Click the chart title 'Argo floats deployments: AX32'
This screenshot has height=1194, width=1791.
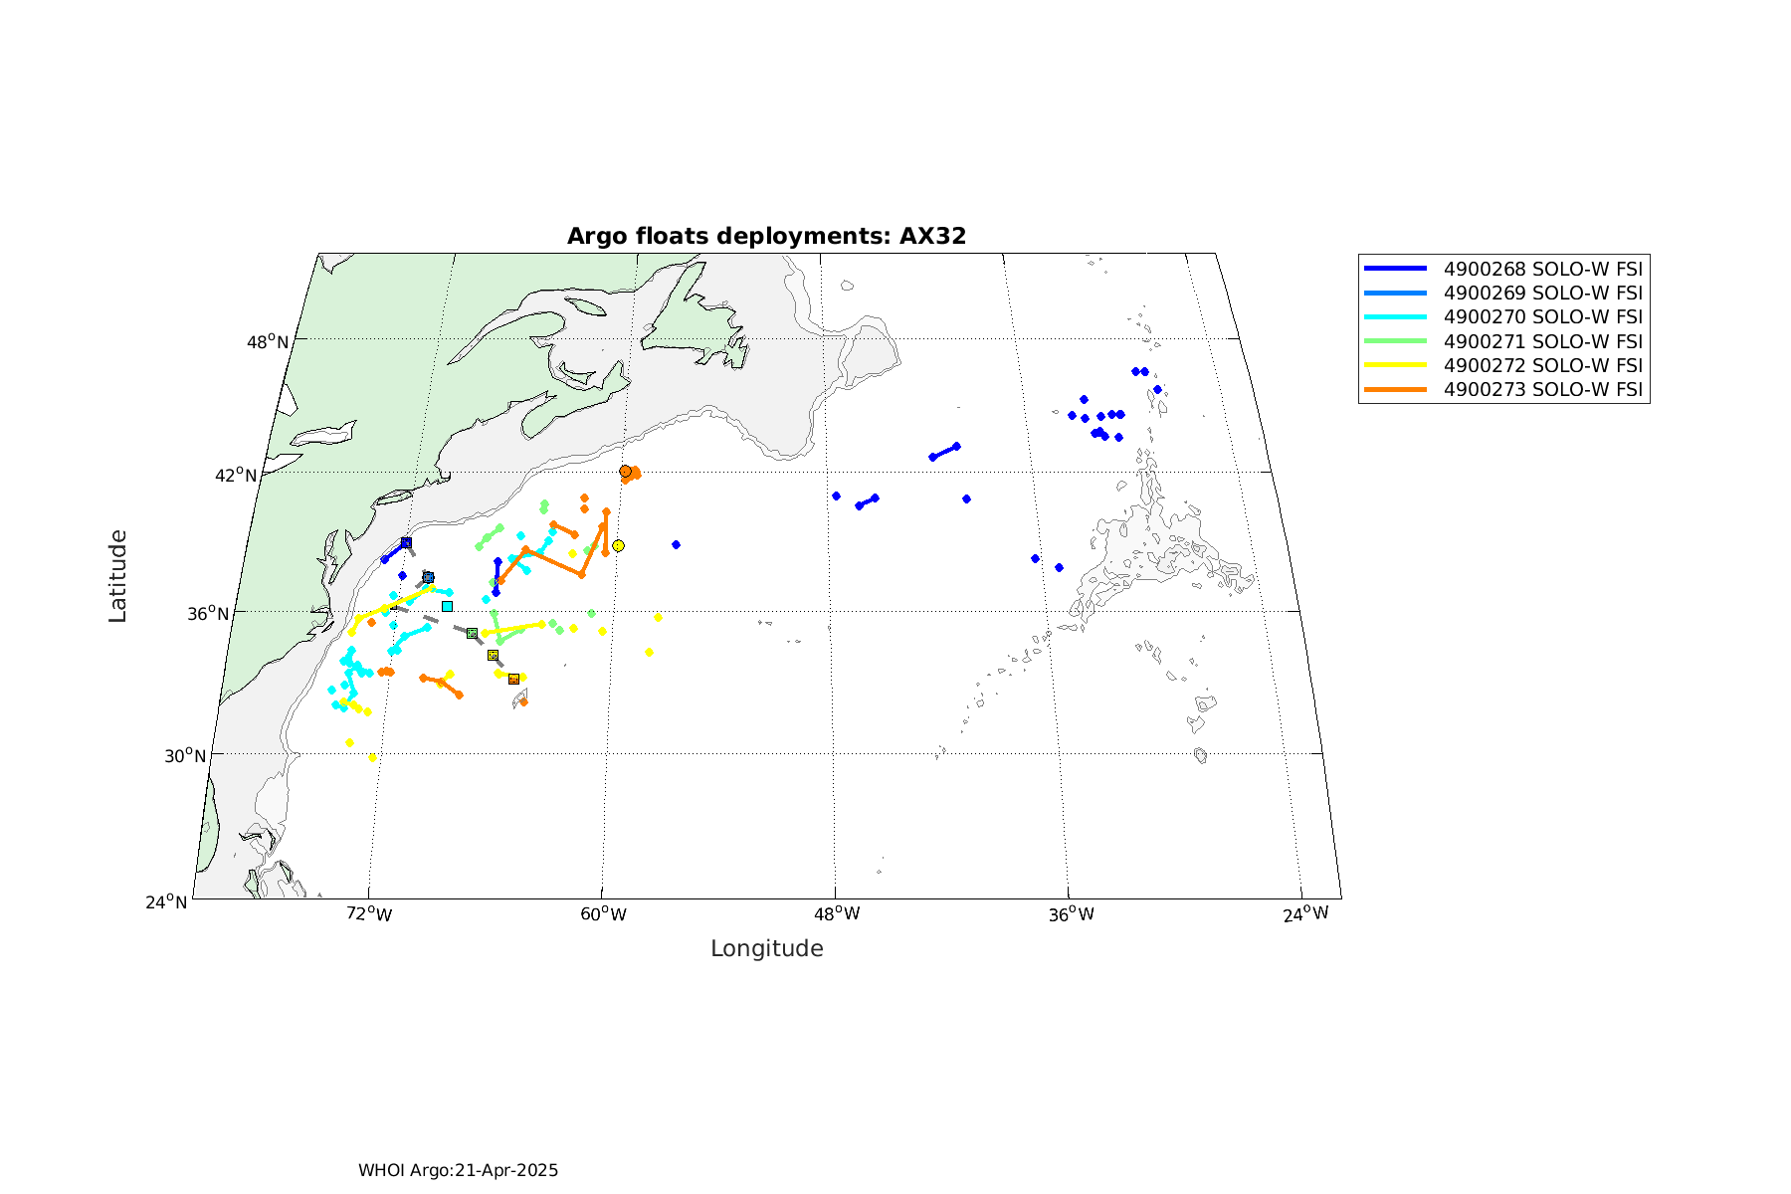(x=766, y=237)
